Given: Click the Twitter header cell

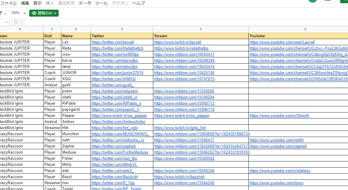Looking at the screenshot, I should tap(122, 36).
